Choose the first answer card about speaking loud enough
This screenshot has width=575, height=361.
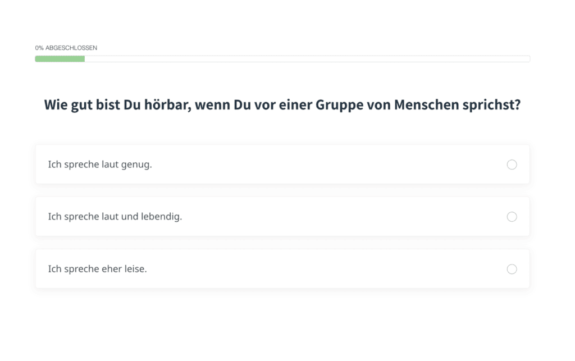pos(282,164)
